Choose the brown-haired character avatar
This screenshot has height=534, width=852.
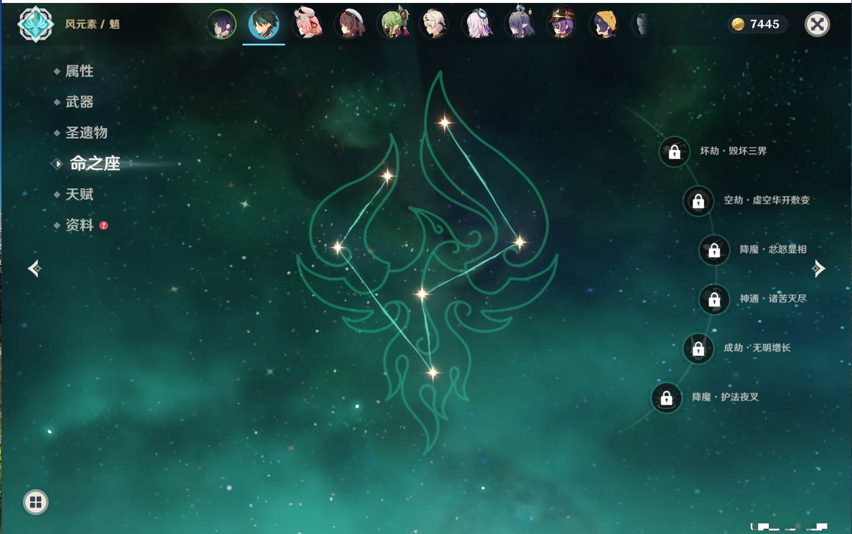[350, 24]
